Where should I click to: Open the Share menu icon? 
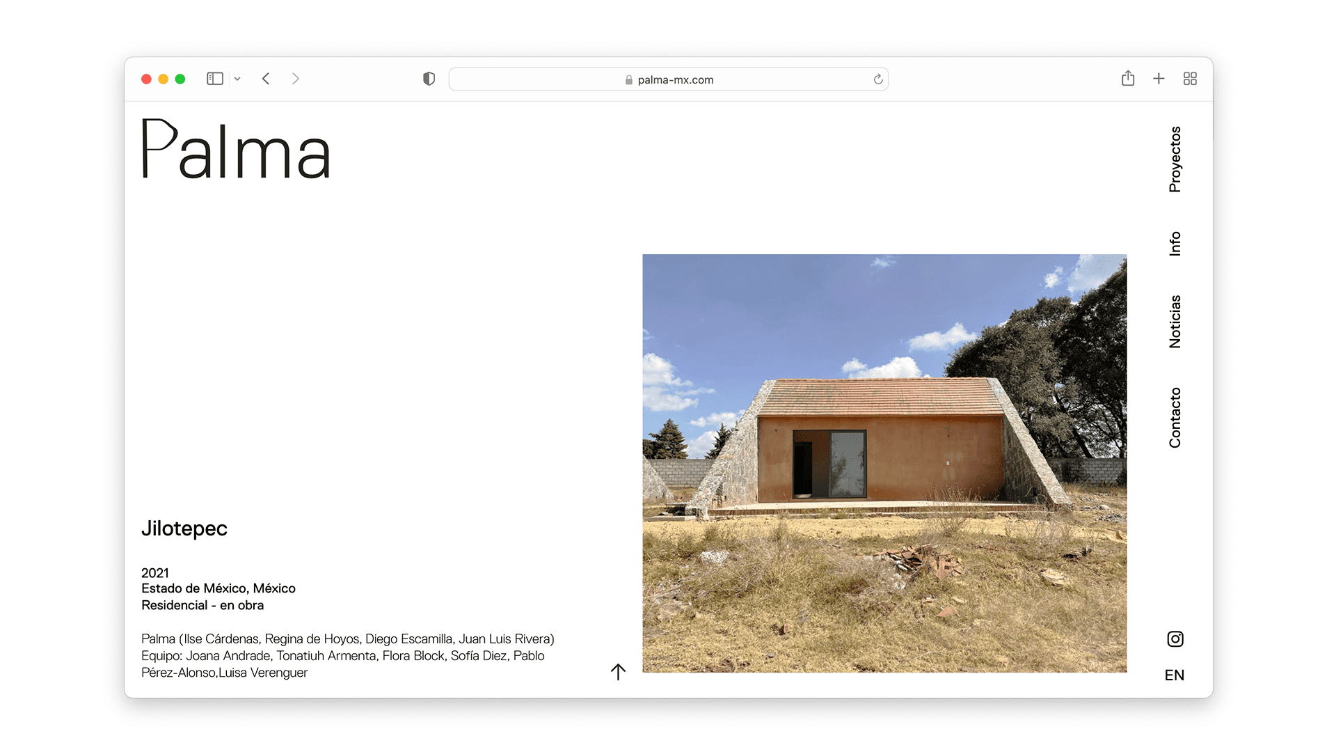click(1128, 78)
